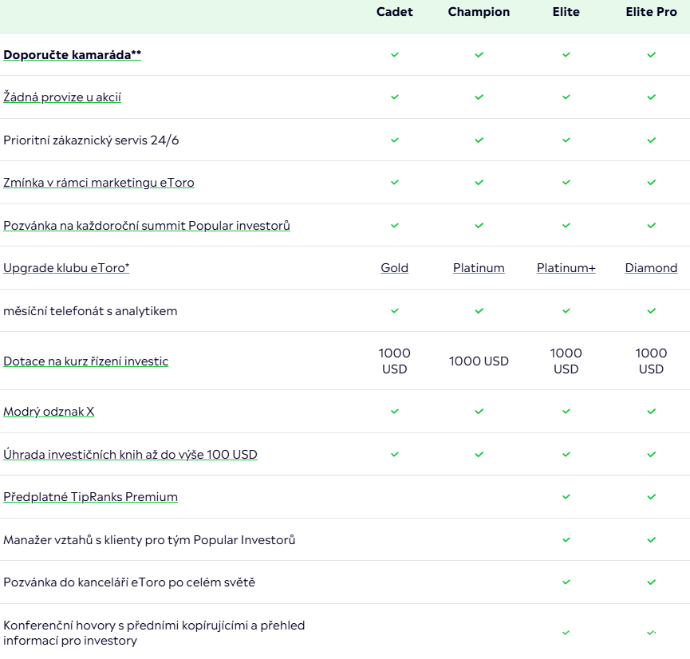This screenshot has height=659, width=690.
Task: Open the Upgrade klubu eToro link
Action: (x=66, y=268)
